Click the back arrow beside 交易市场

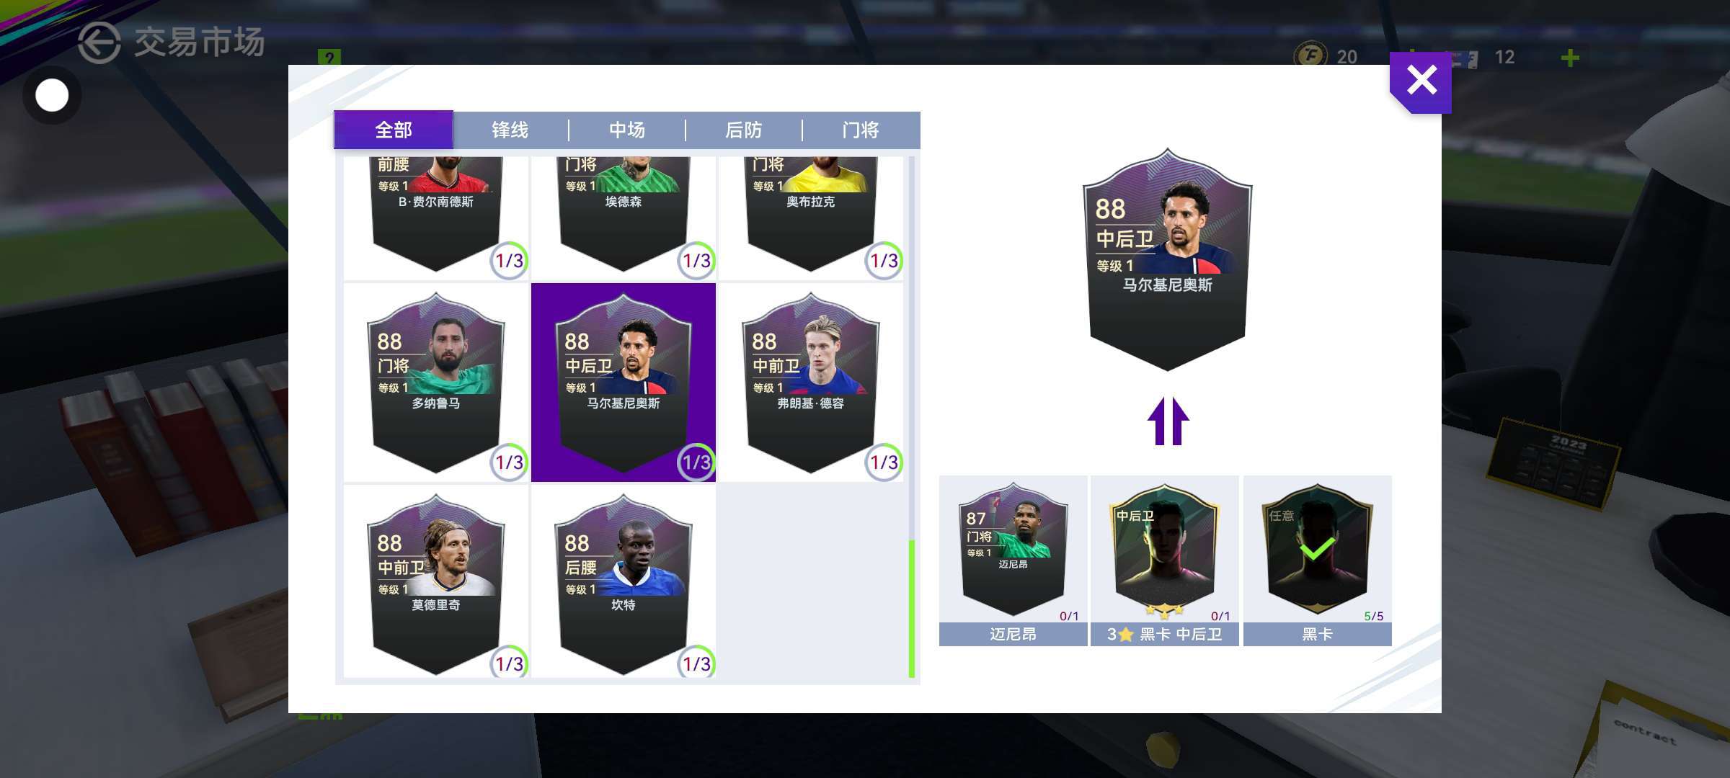(x=99, y=43)
